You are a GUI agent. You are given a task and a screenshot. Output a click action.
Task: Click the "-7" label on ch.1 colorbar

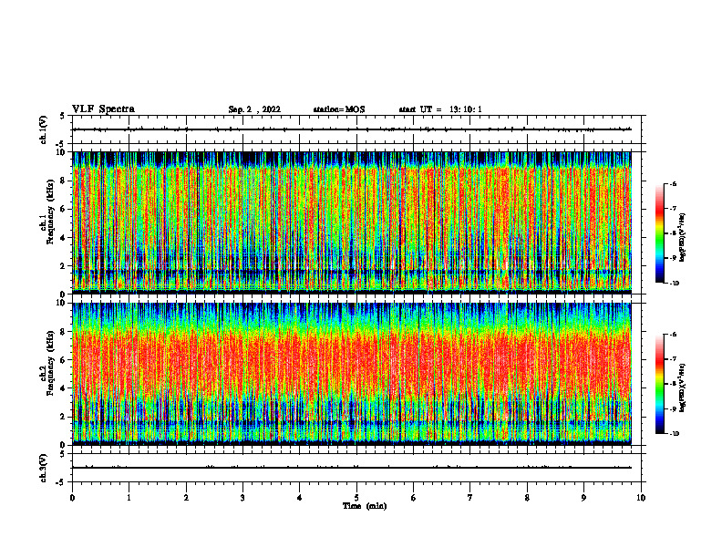[673, 209]
